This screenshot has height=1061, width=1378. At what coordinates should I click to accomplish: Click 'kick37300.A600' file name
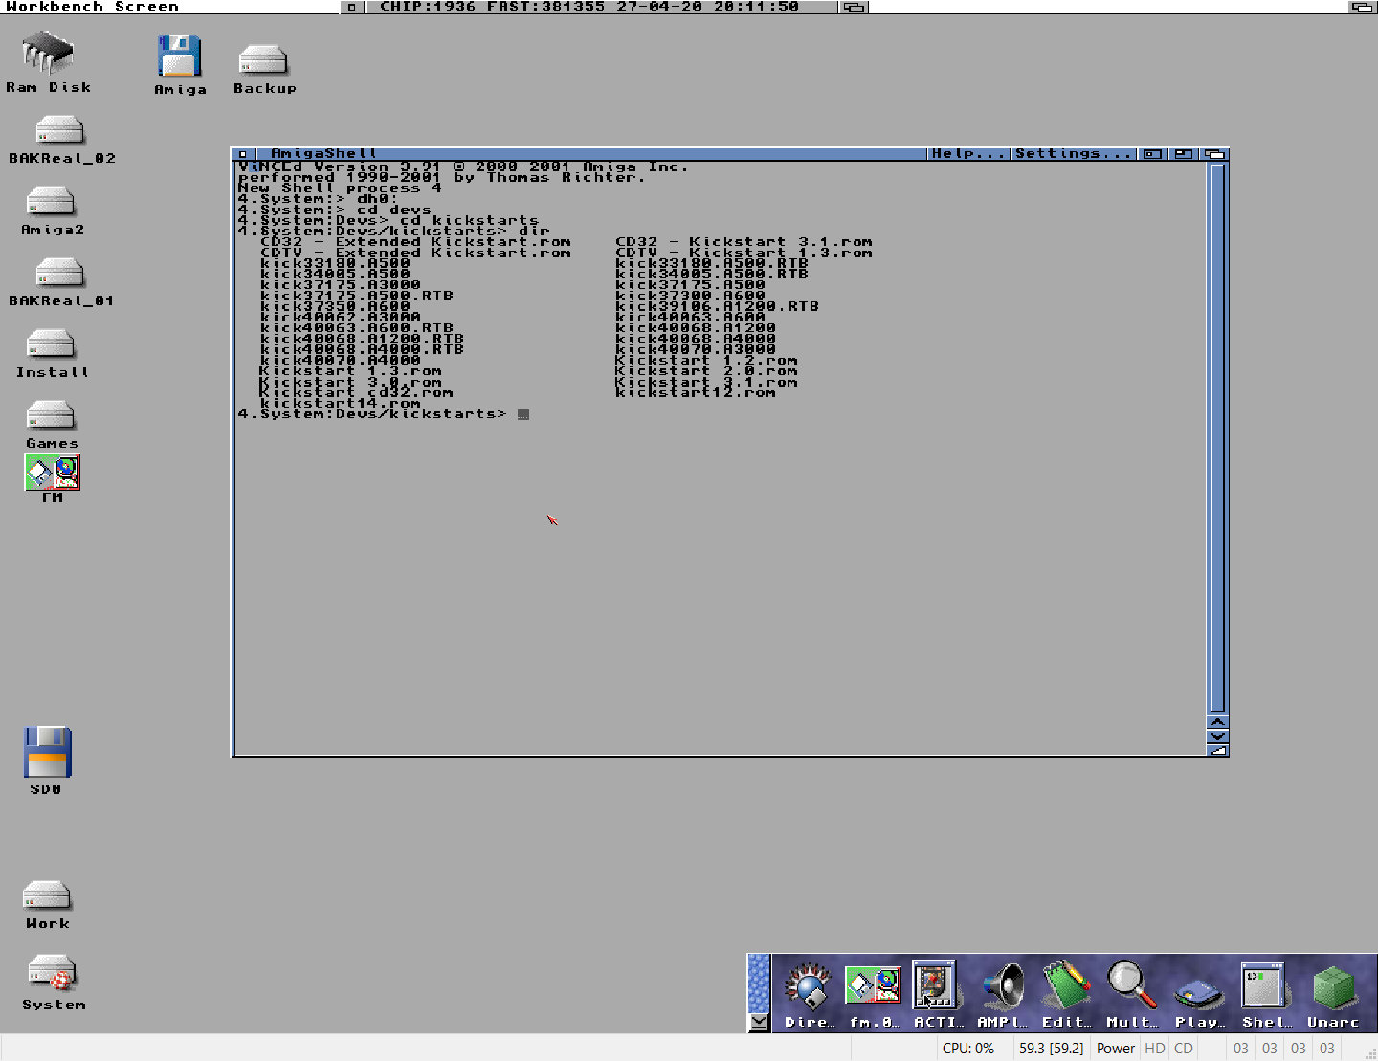[690, 296]
